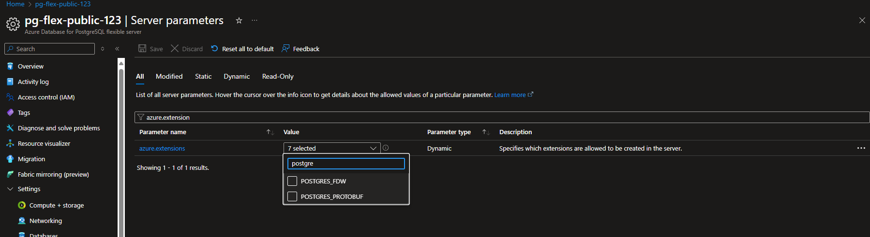Sort by Parameter name arrows icon

(x=270, y=132)
